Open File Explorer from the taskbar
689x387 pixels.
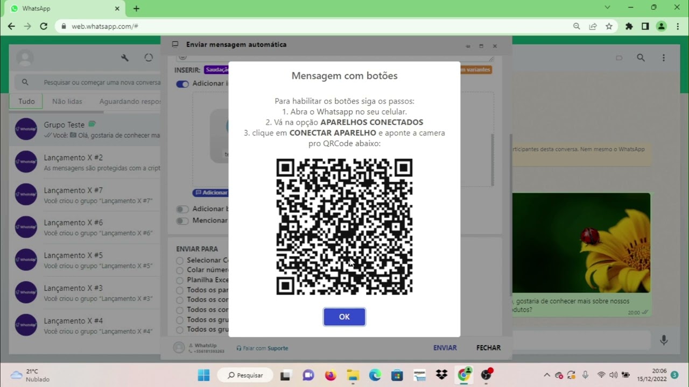(353, 375)
